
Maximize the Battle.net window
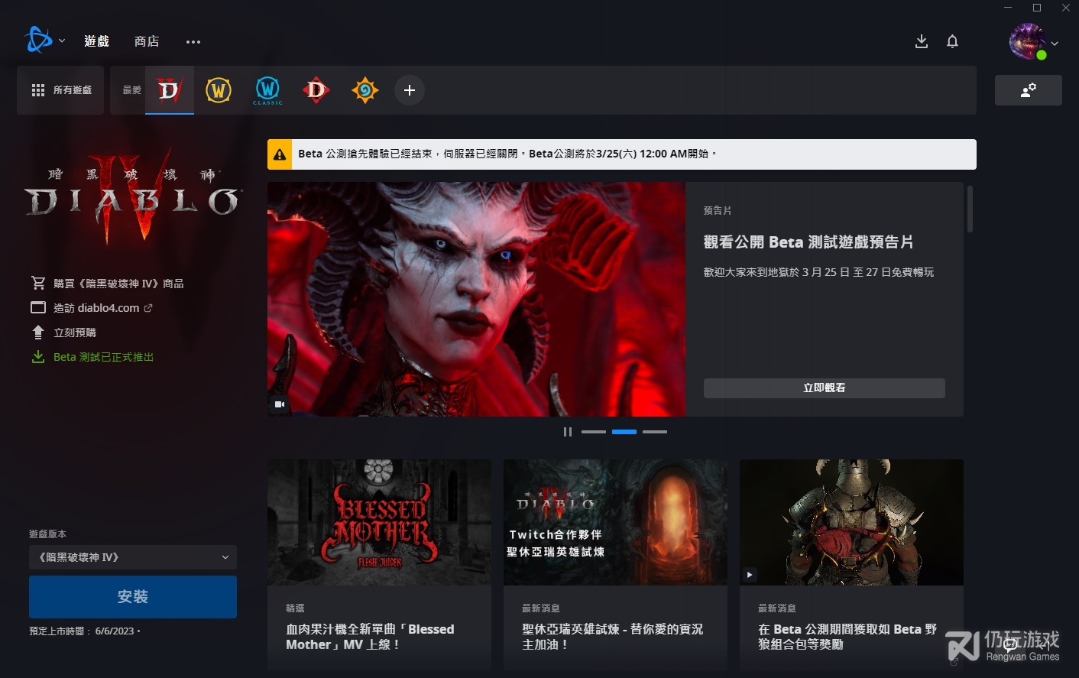[1037, 8]
